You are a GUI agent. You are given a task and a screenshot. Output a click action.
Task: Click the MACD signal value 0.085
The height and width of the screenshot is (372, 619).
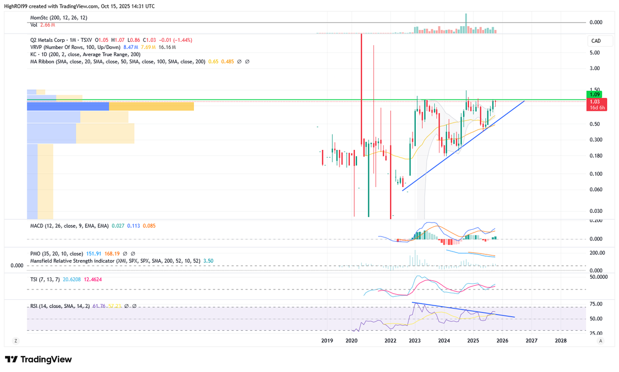click(150, 225)
